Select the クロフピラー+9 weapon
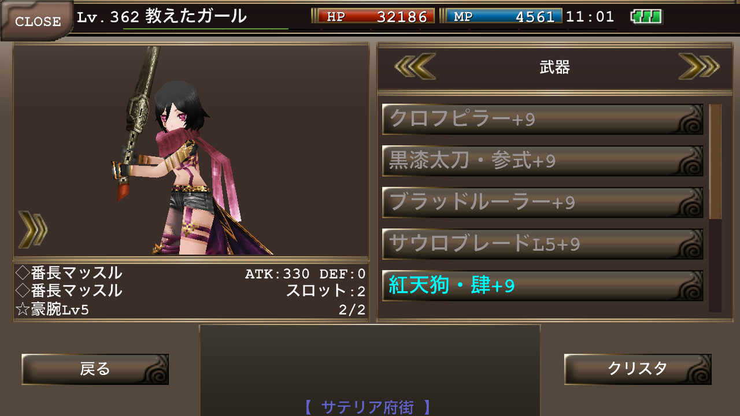 [x=542, y=119]
